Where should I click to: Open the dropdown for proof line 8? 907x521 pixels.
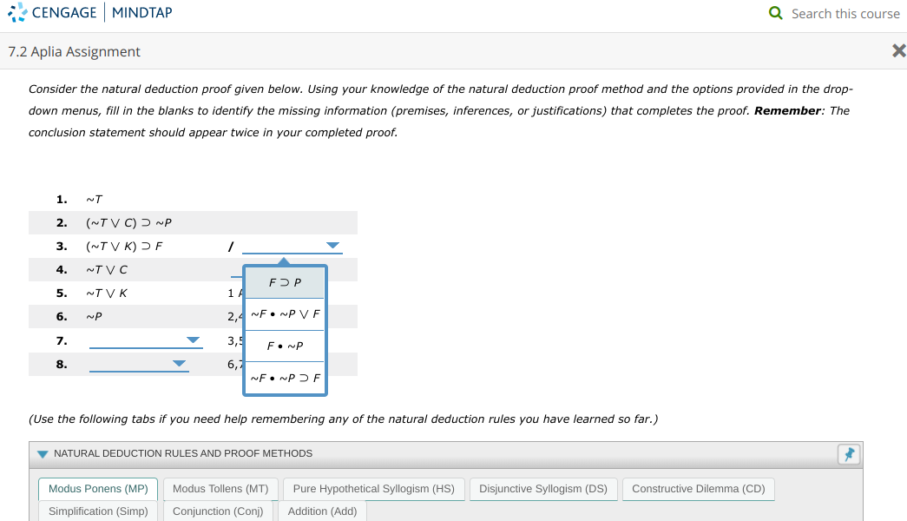[180, 363]
